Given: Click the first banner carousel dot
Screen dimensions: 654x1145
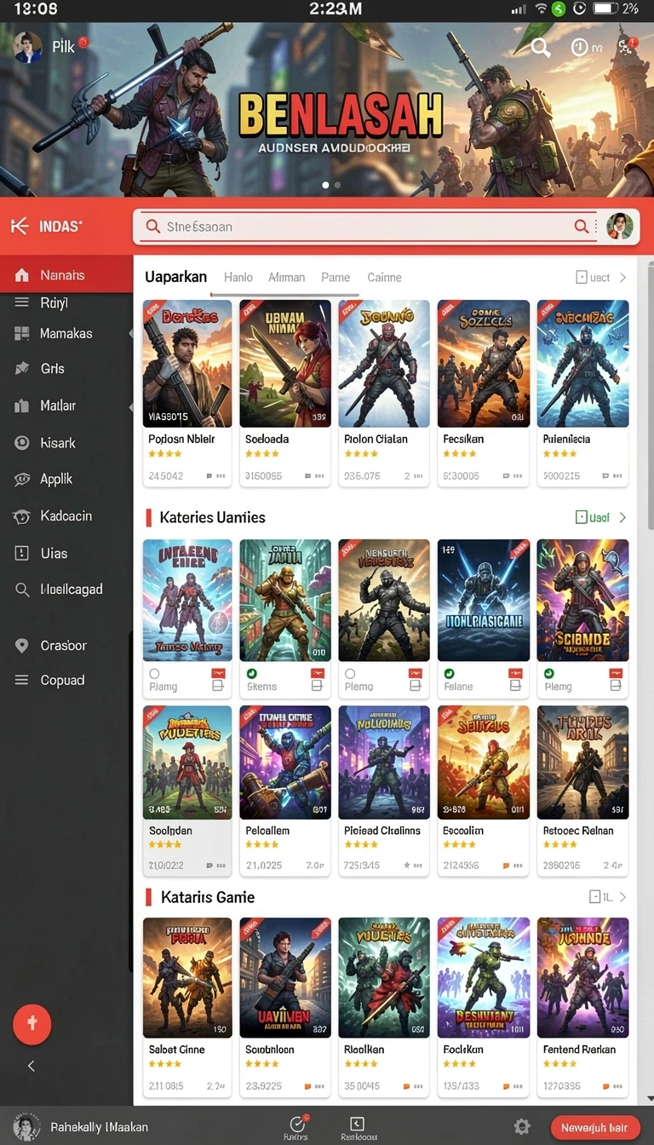Looking at the screenshot, I should click(x=324, y=184).
